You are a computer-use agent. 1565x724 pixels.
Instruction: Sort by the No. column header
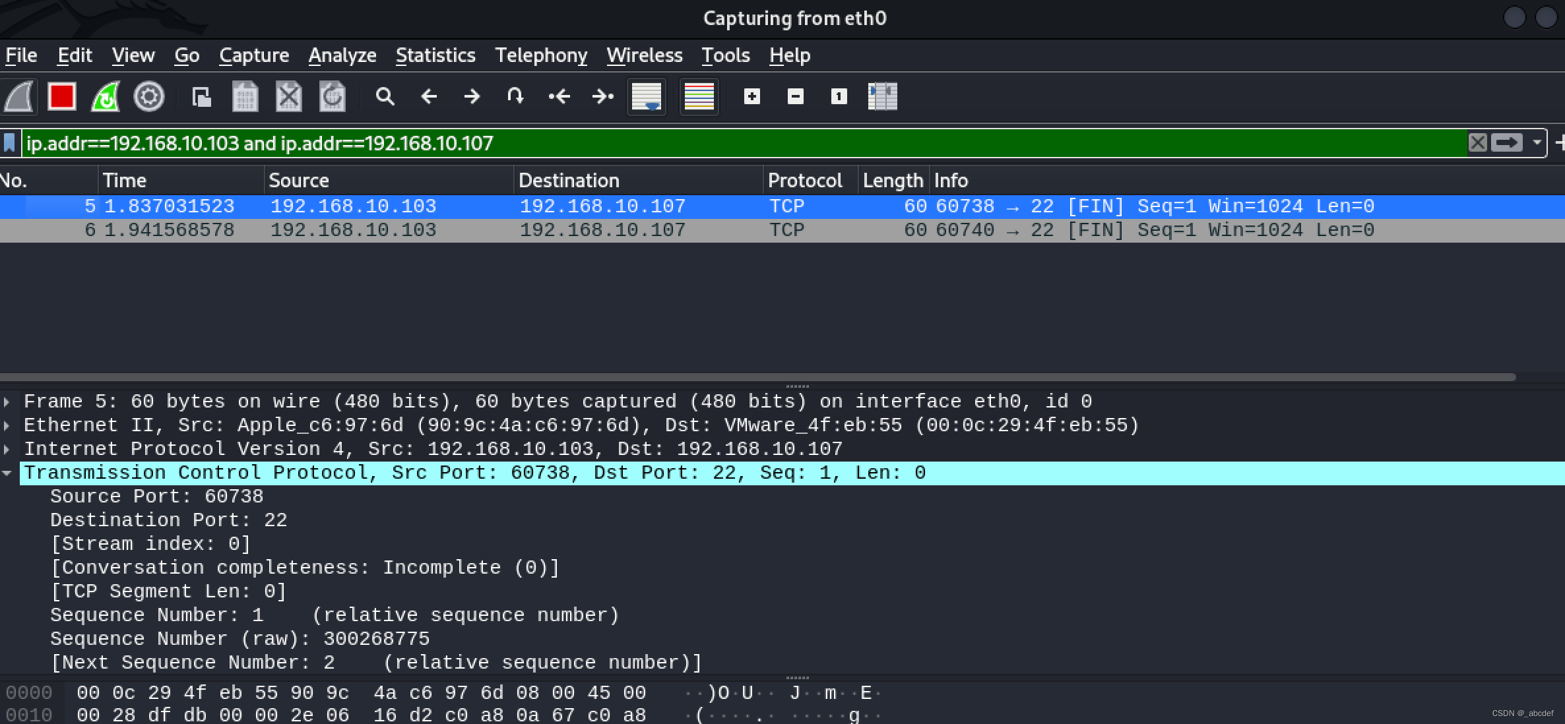(49, 181)
